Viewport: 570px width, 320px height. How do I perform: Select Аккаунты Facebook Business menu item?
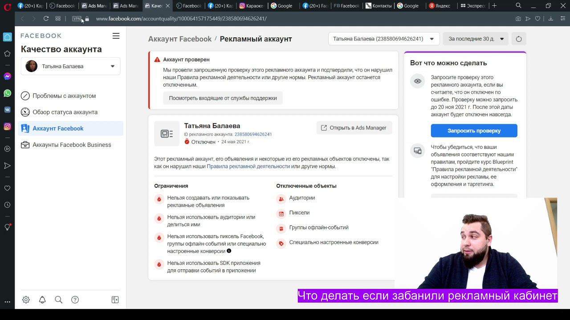click(70, 145)
